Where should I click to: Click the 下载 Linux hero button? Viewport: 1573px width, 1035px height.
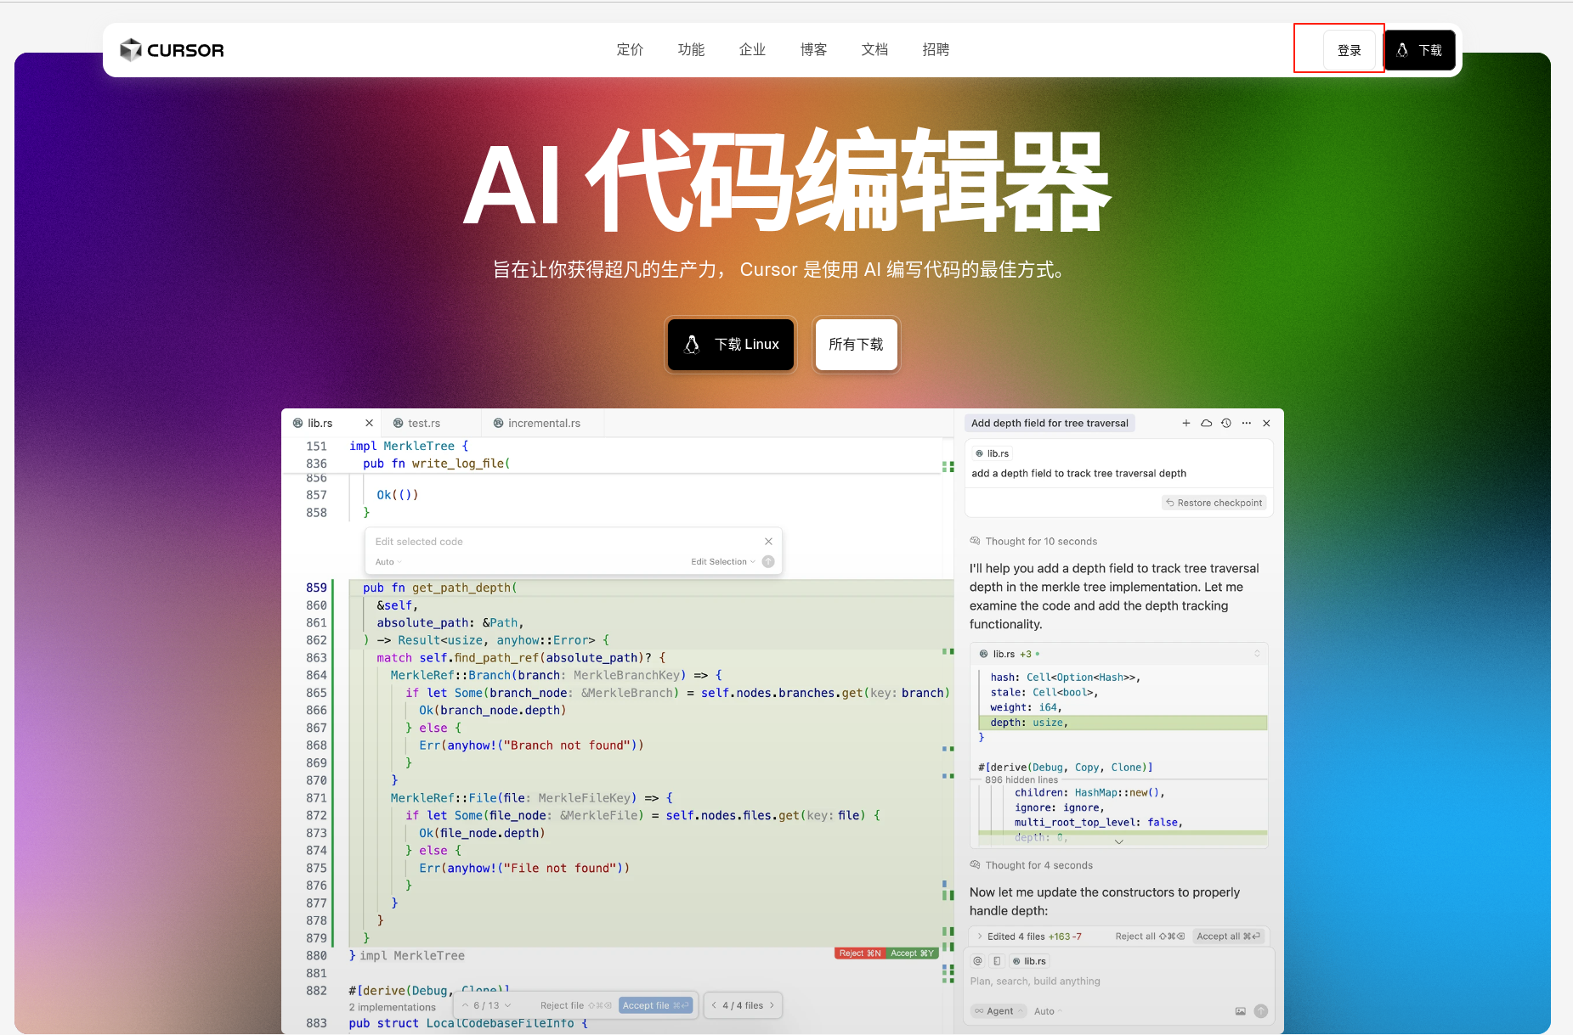coord(731,344)
